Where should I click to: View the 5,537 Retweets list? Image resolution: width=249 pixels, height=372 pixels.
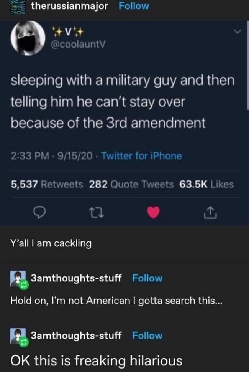point(47,184)
